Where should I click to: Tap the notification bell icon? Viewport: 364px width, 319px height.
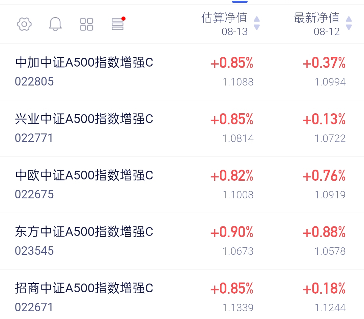[55, 24]
